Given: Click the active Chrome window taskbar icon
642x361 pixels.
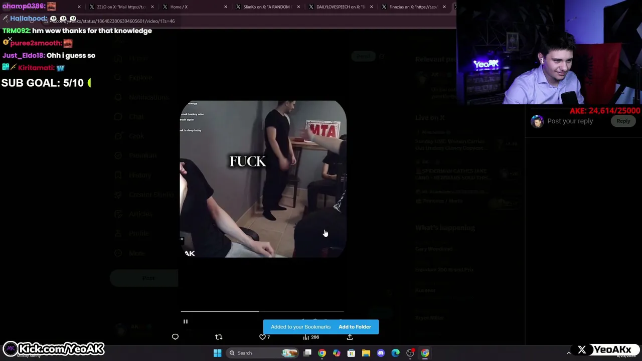Looking at the screenshot, I should click(425, 353).
